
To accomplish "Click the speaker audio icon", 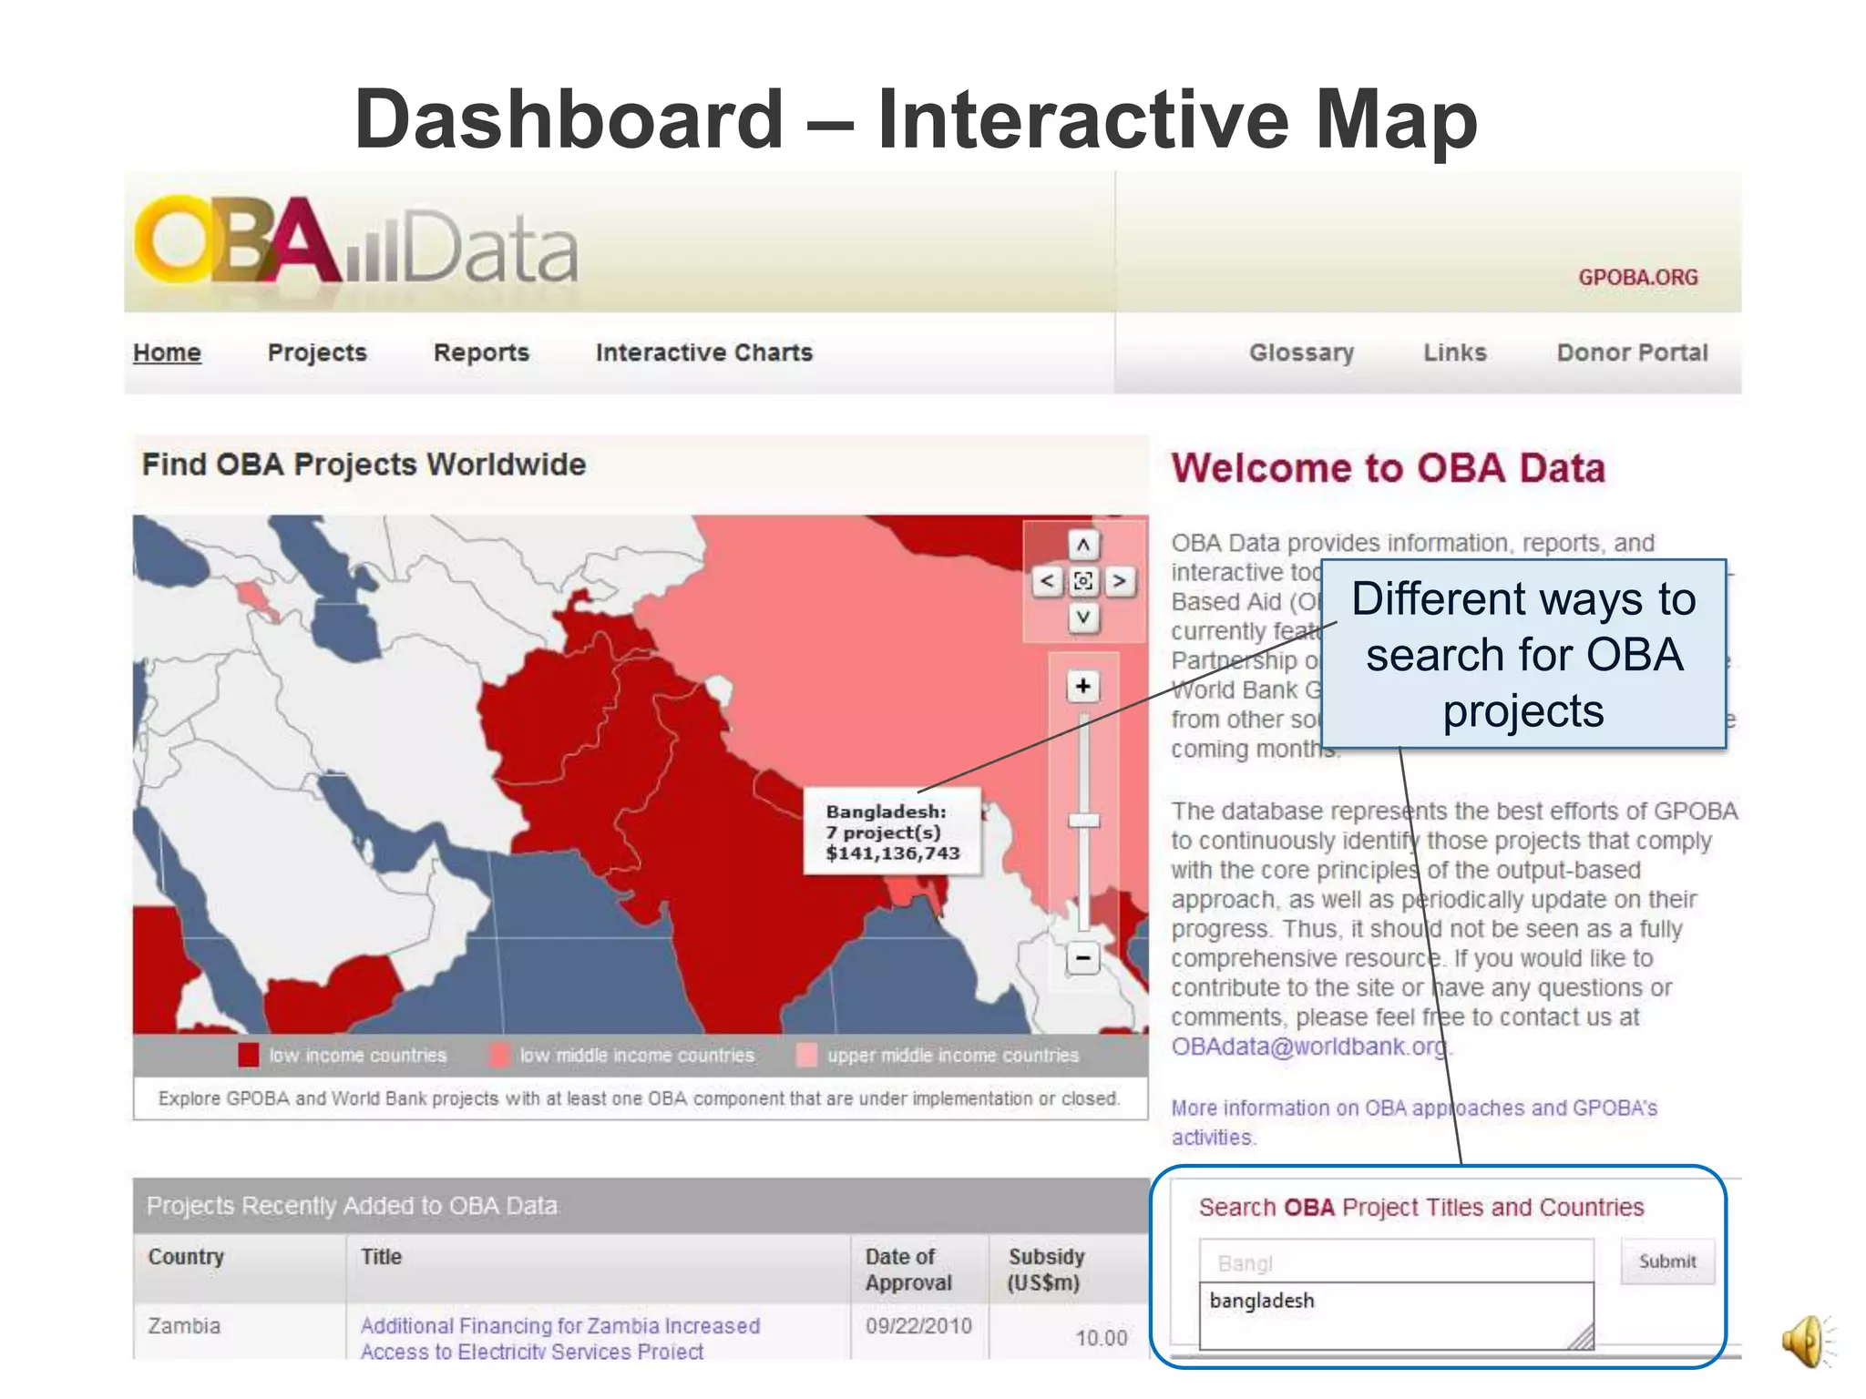I will click(x=1805, y=1341).
